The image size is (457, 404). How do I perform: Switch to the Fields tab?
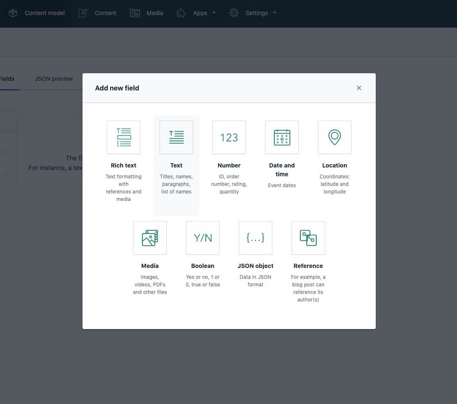(7, 79)
